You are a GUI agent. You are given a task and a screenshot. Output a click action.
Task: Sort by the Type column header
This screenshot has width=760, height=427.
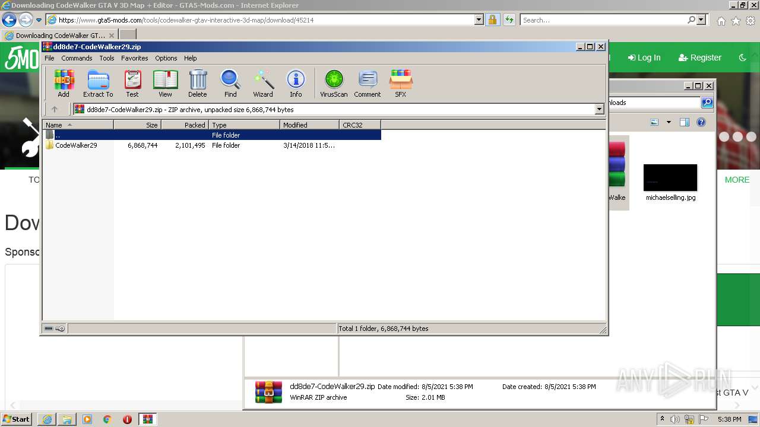pyautogui.click(x=244, y=125)
